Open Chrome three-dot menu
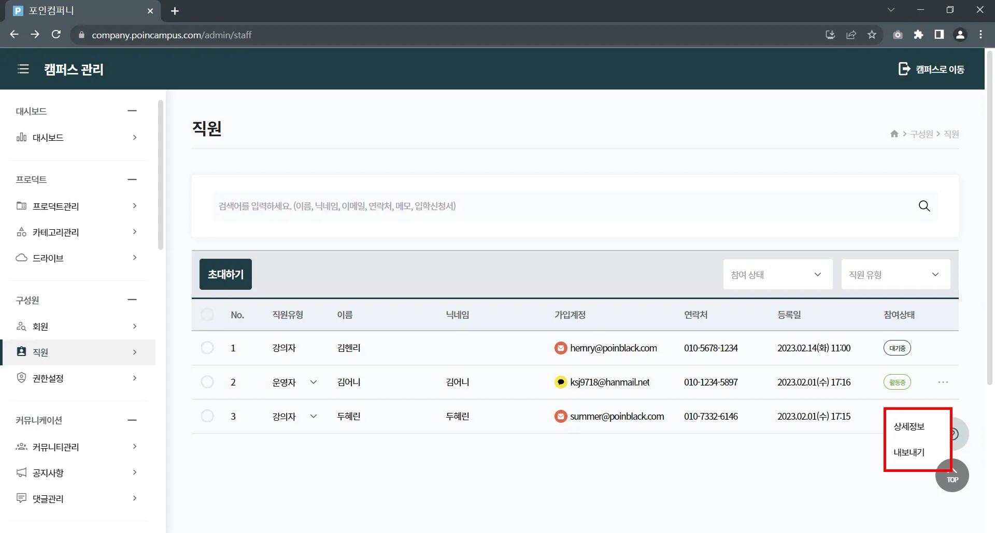This screenshot has height=533, width=995. click(980, 35)
